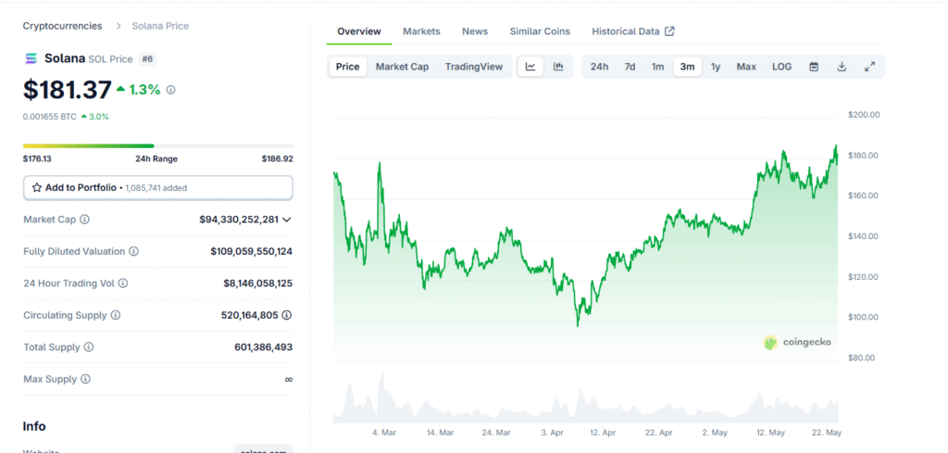Image resolution: width=948 pixels, height=453 pixels.
Task: Open the calendar date range picker
Action: 814,67
